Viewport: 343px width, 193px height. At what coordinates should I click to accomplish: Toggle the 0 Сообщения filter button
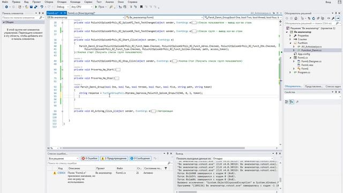pyautogui.click(x=140, y=159)
